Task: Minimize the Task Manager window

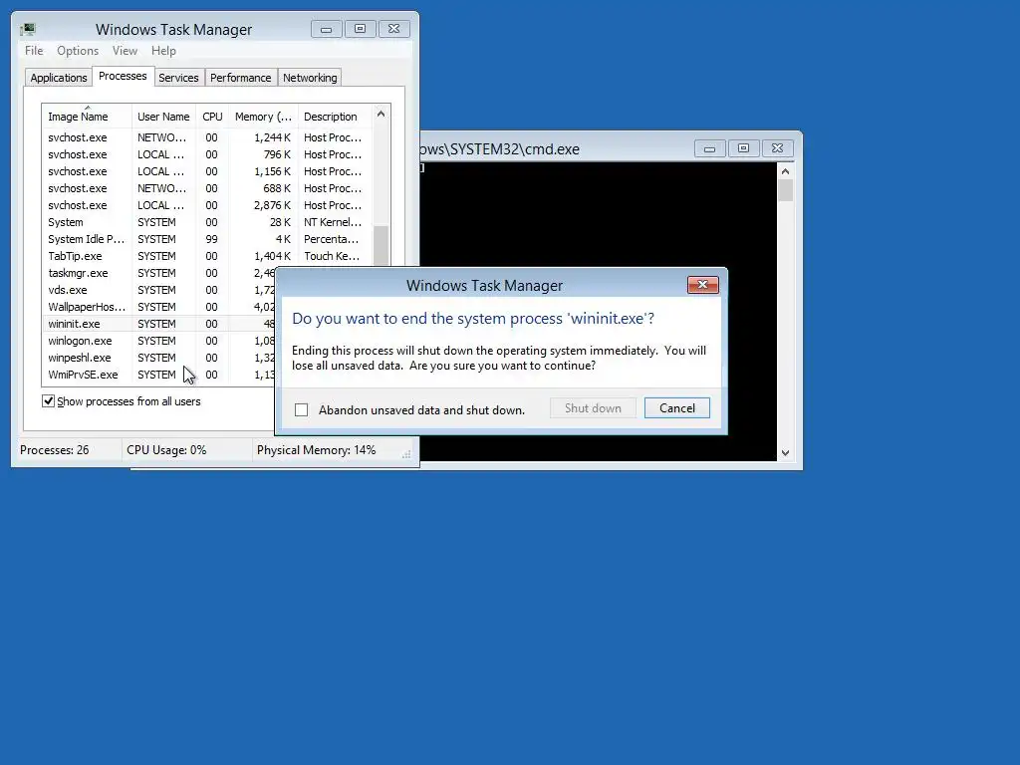Action: 327,29
